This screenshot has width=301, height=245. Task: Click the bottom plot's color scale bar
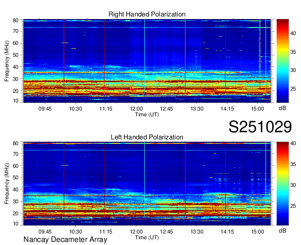pyautogui.click(x=282, y=183)
